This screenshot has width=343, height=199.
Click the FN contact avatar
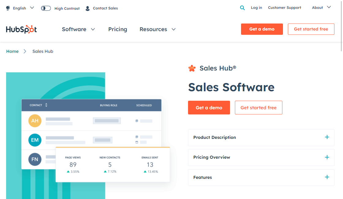(x=35, y=159)
